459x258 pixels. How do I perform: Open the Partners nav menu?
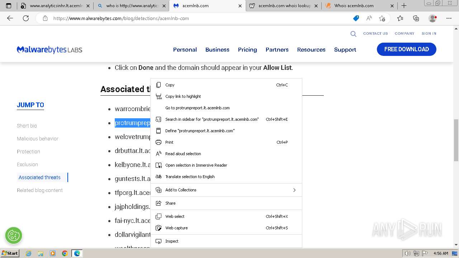click(277, 50)
